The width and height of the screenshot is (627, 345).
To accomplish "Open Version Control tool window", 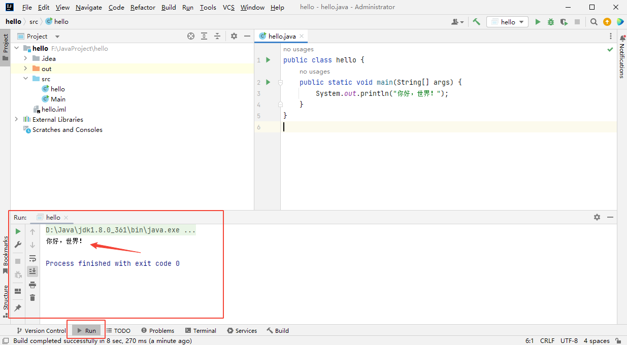I will (41, 330).
